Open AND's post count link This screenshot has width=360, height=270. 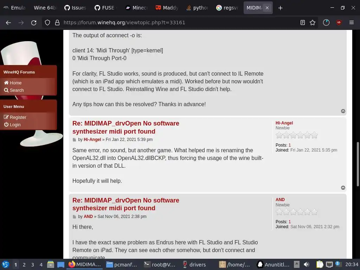pyautogui.click(x=290, y=222)
